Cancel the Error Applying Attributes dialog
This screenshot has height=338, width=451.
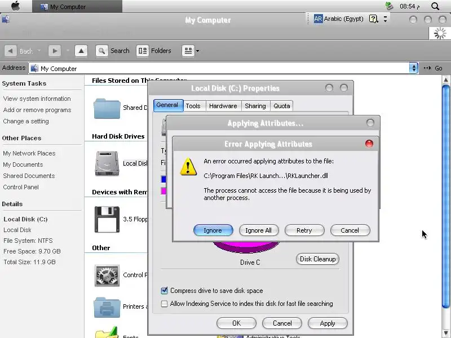[350, 230]
